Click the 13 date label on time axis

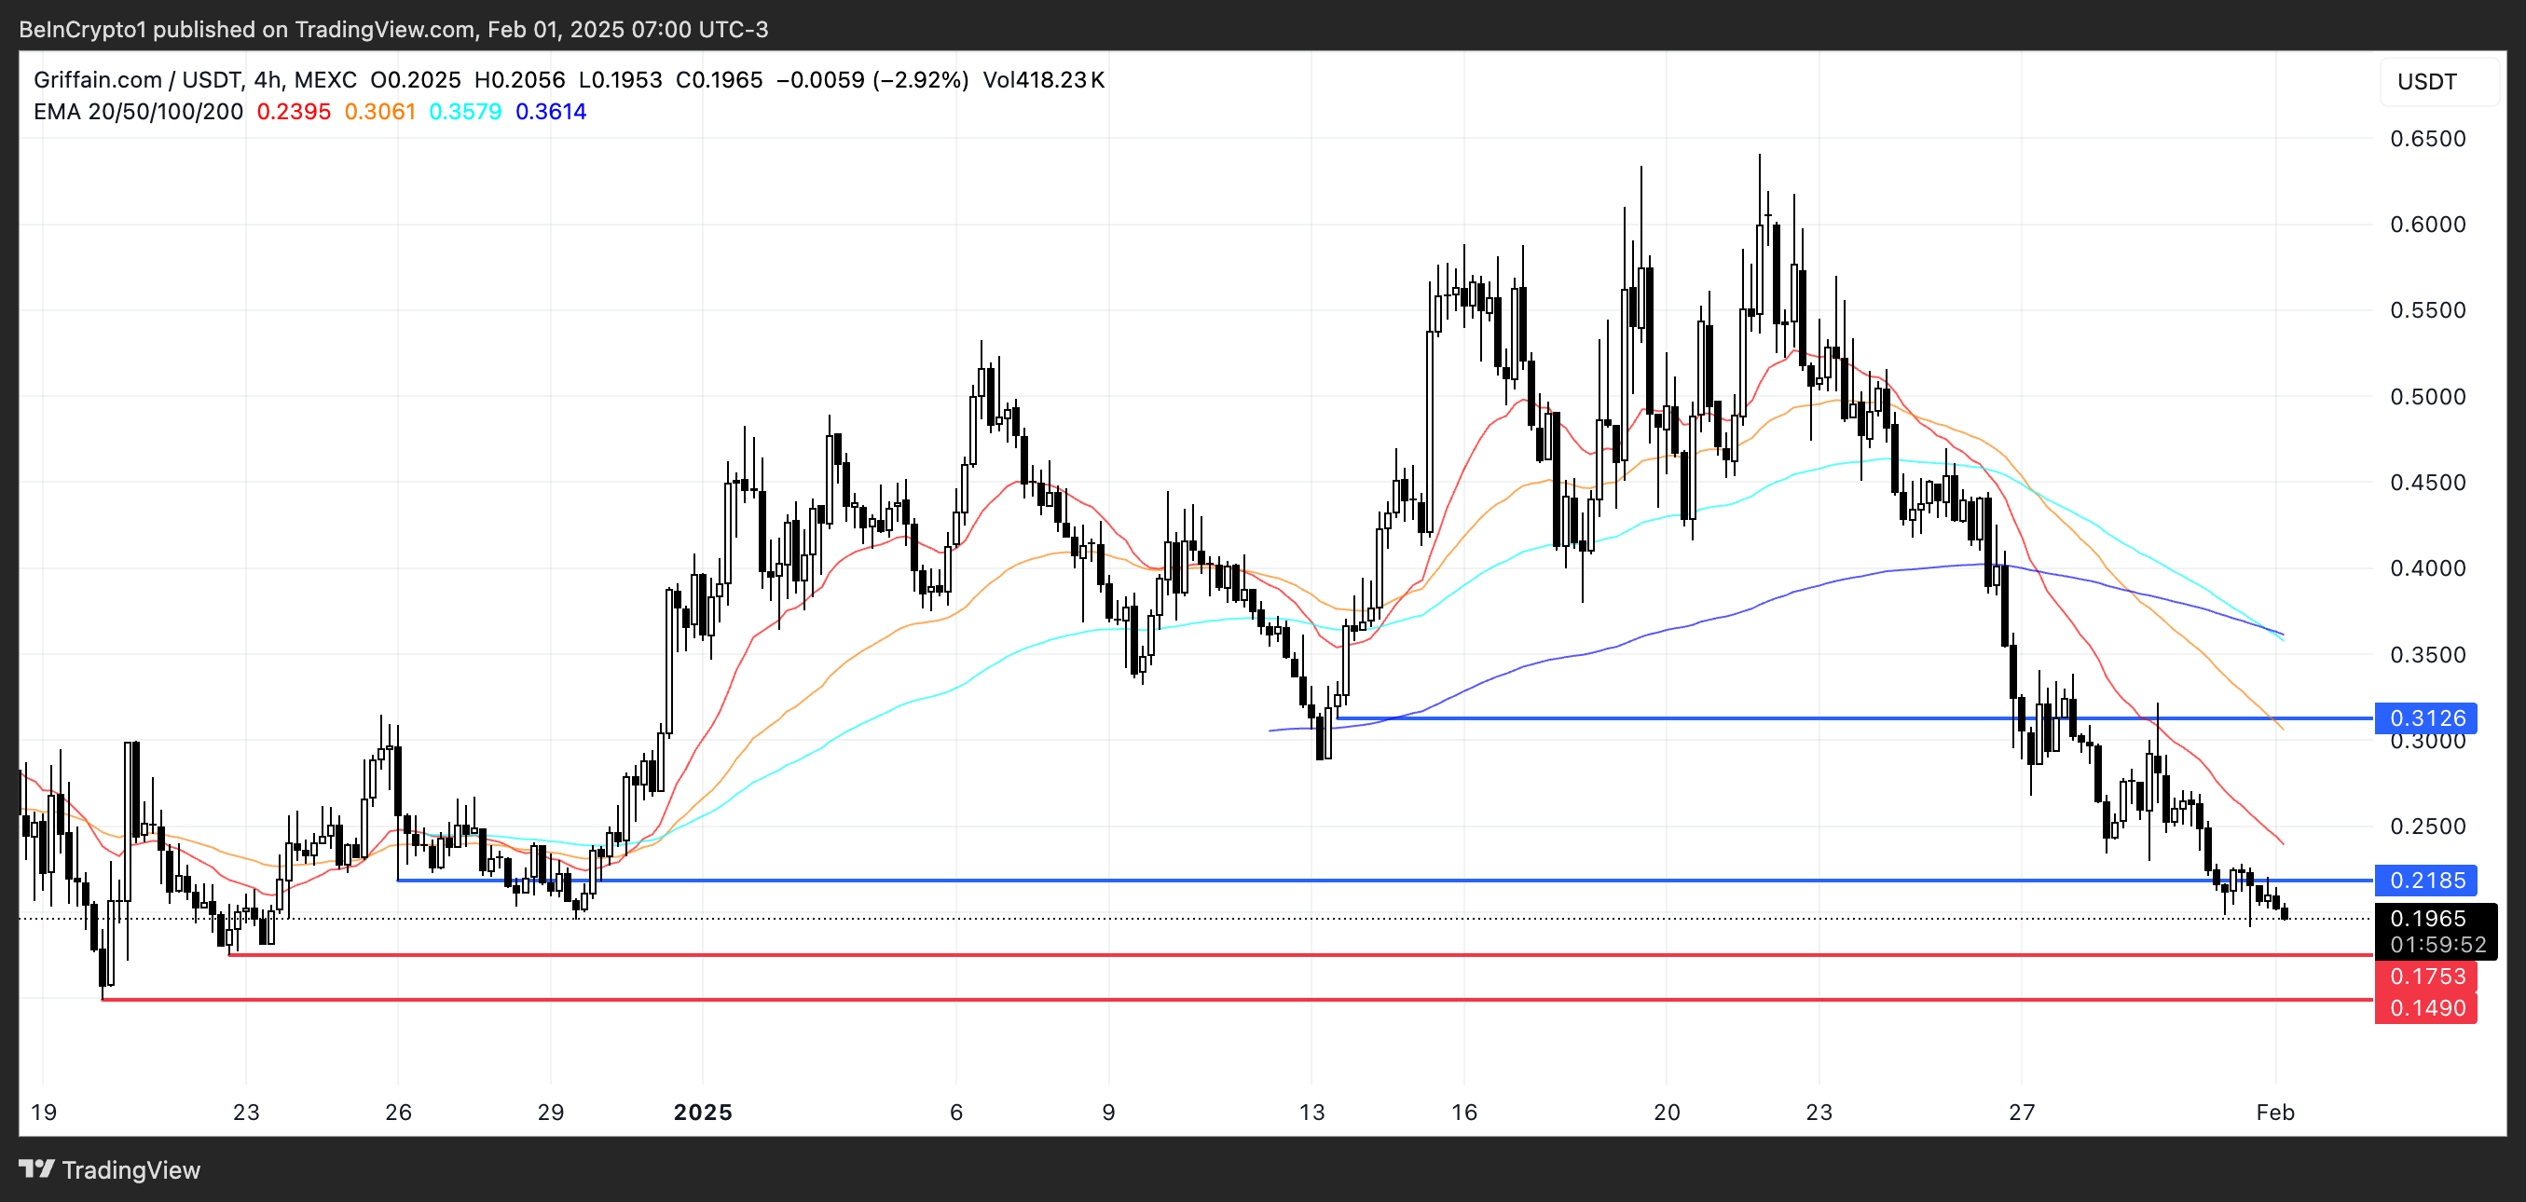click(1311, 1112)
